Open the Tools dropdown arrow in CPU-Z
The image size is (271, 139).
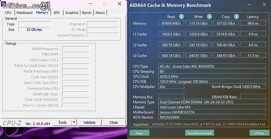coord(74,122)
